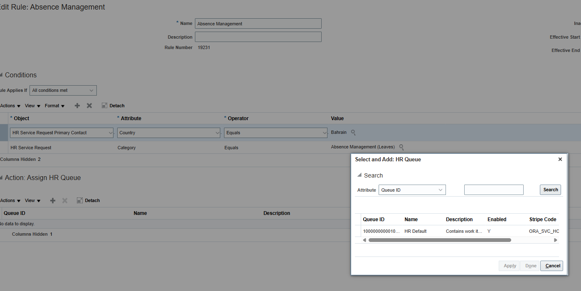Click the Enabled column header in dialog
This screenshot has width=581, height=291.
click(x=497, y=219)
